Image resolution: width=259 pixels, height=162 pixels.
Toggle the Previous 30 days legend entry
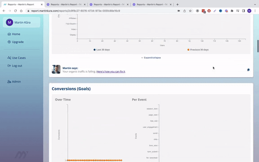[198, 50]
